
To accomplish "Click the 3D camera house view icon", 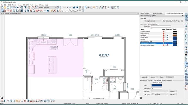I will (74, 8).
